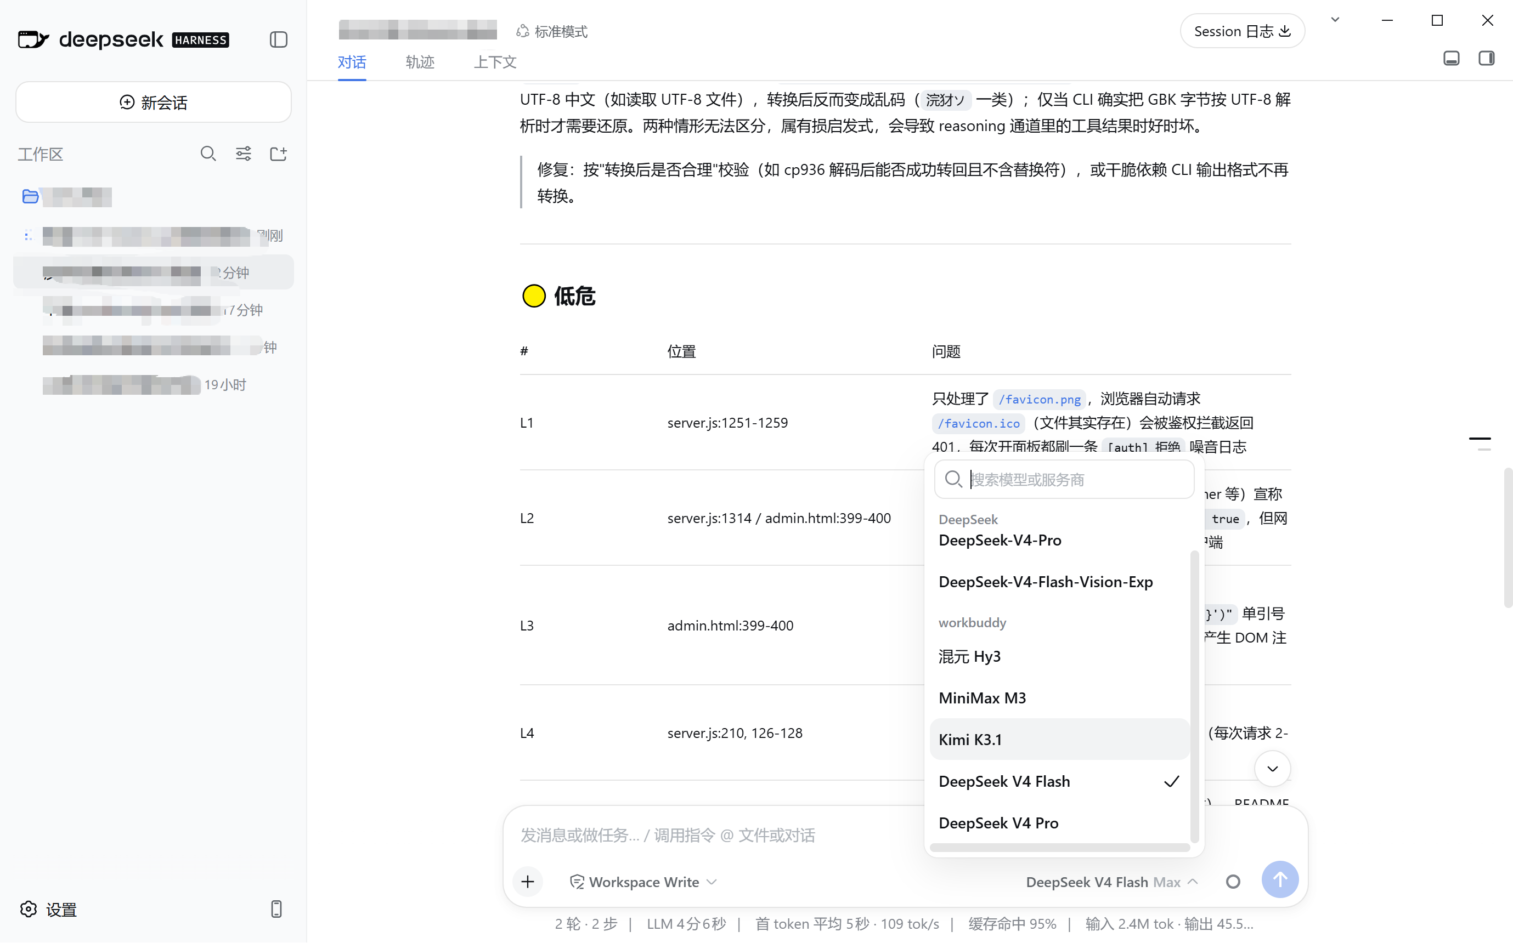Viewport: 1513px width, 943px height.
Task: Click the scroll-to-bottom round arrow button
Action: click(1272, 768)
